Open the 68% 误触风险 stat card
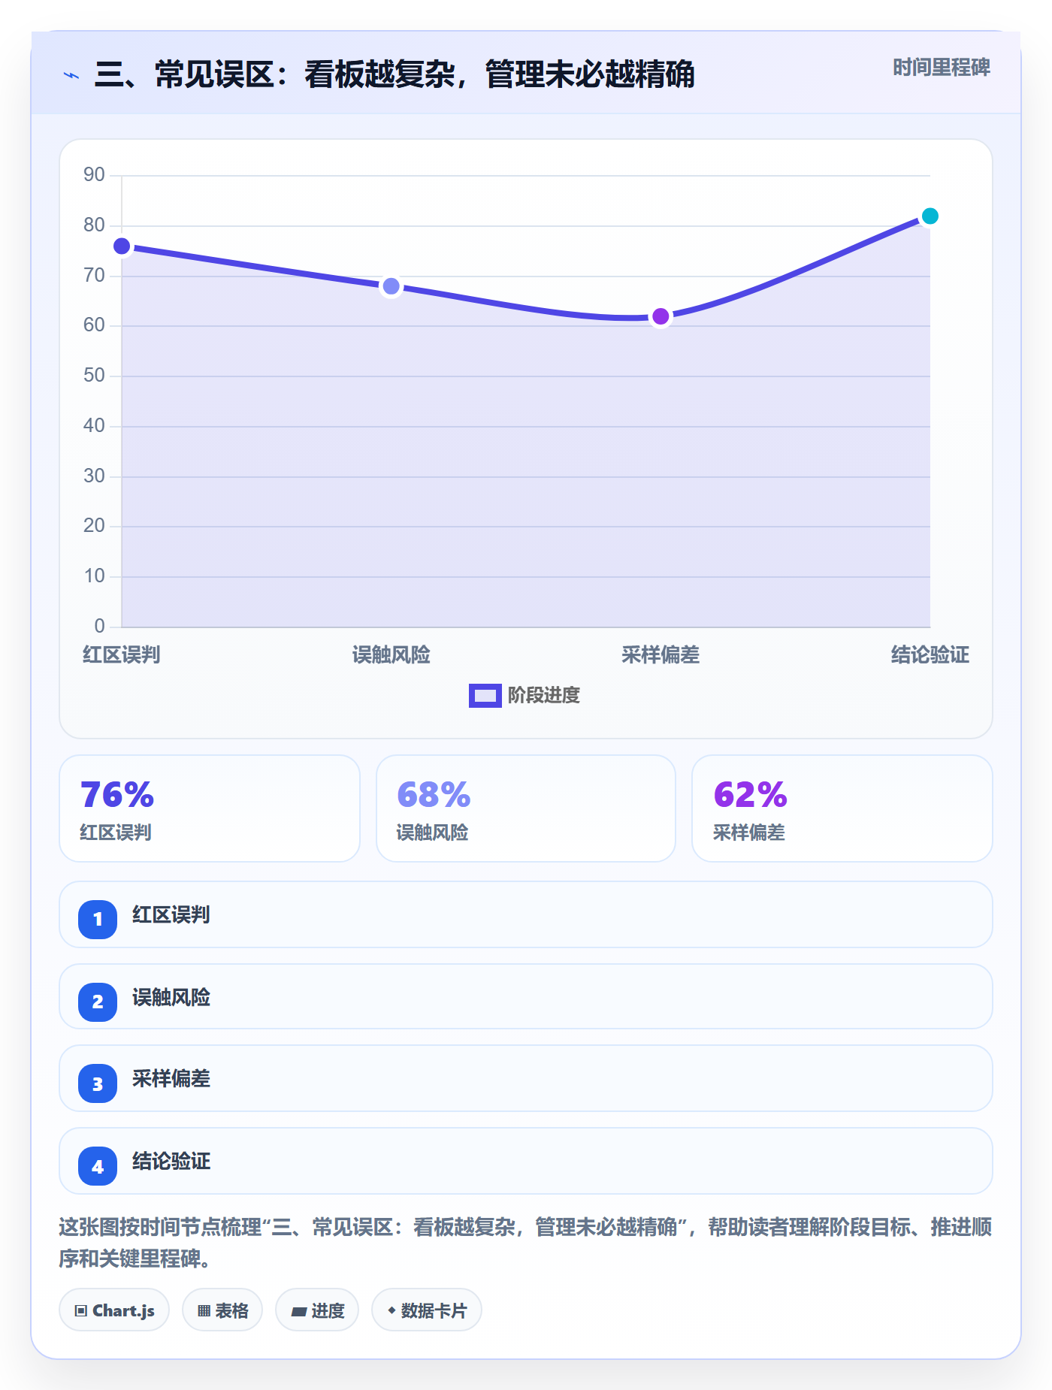This screenshot has width=1052, height=1390. pyautogui.click(x=526, y=808)
